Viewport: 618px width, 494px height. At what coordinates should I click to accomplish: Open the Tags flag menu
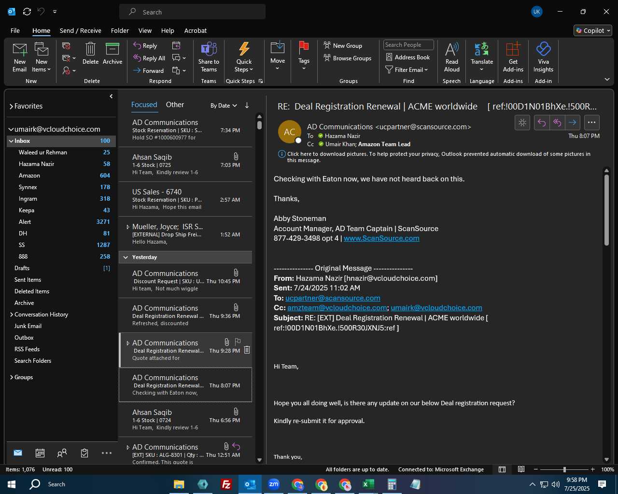click(x=304, y=56)
